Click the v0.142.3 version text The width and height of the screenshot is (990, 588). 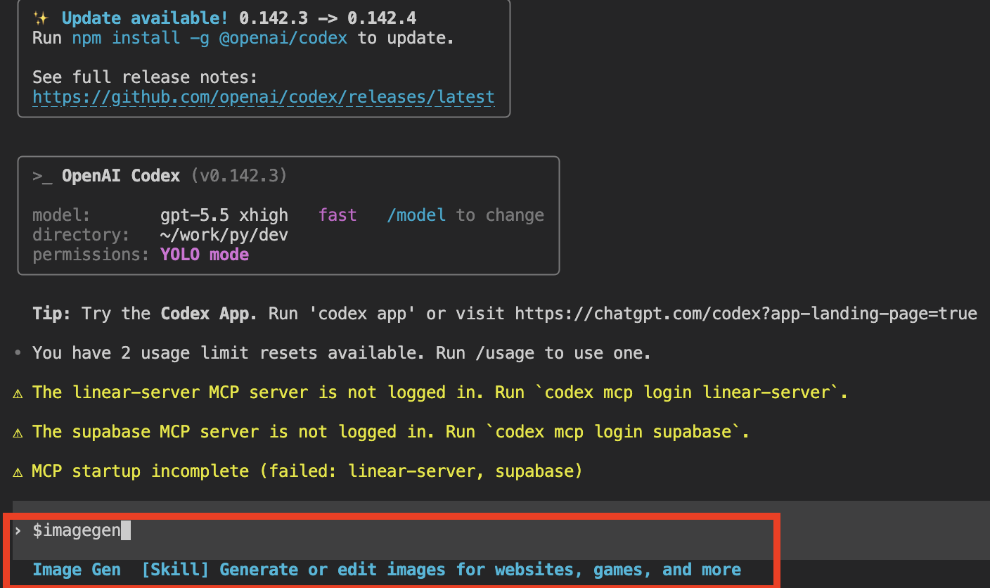point(239,176)
